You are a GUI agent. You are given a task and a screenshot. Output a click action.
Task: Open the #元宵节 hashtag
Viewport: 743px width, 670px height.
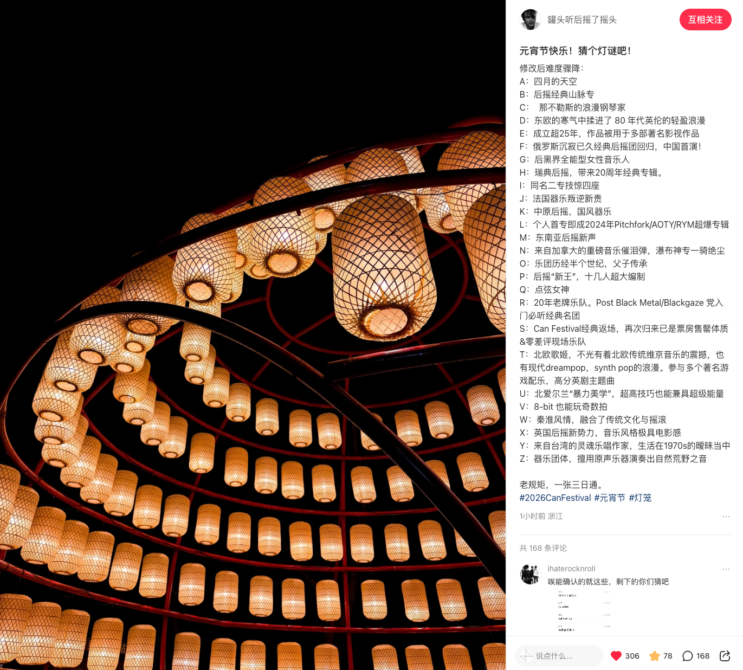610,498
